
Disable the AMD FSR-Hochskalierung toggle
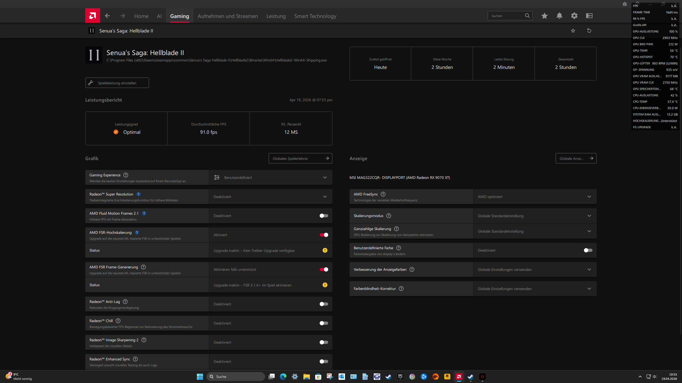(x=323, y=235)
